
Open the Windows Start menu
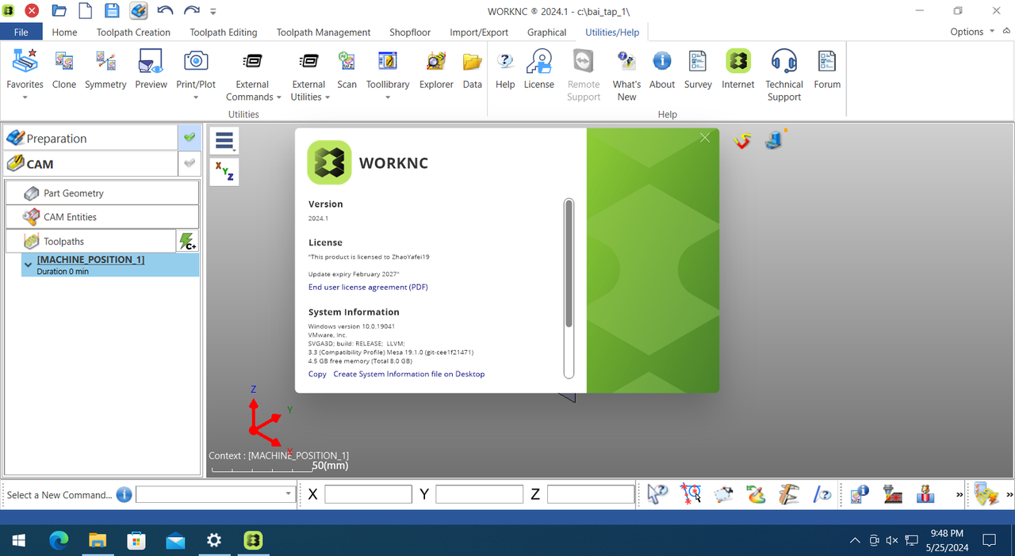19,540
